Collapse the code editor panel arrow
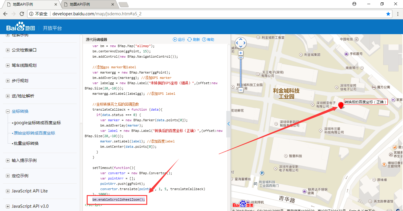 click(228, 124)
